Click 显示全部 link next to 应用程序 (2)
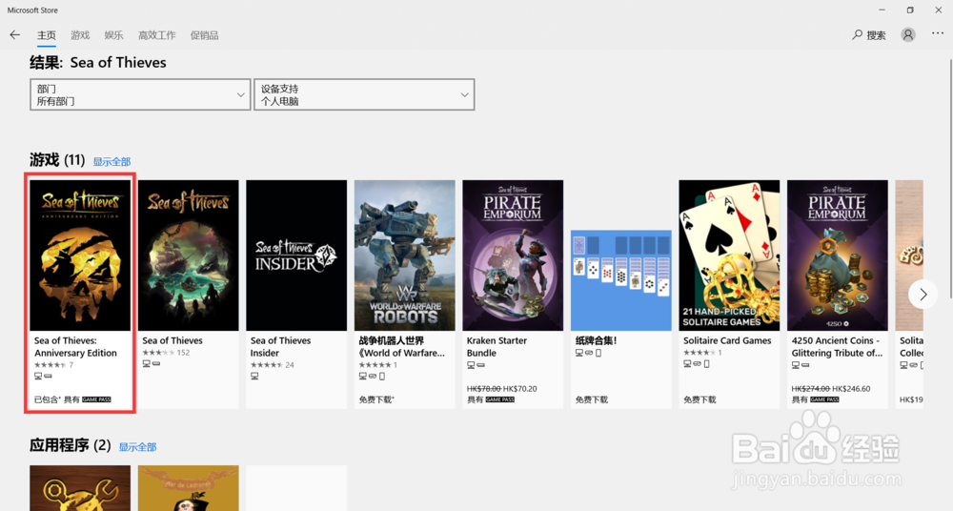 [137, 446]
